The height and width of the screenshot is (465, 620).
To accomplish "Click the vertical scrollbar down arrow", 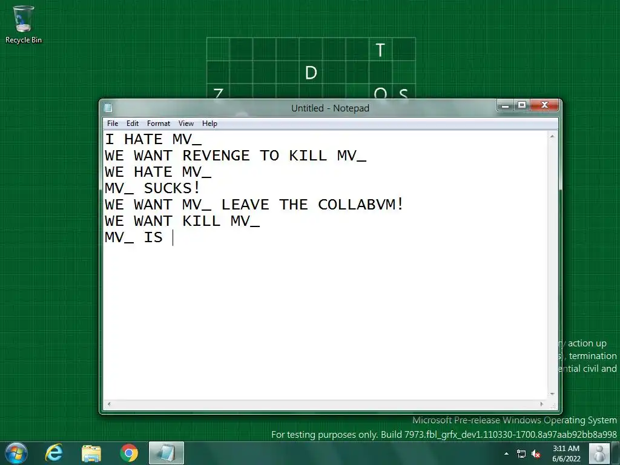I will pyautogui.click(x=552, y=394).
